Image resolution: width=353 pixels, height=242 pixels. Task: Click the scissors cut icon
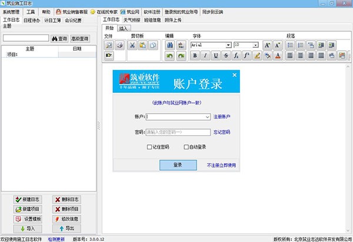132,45
